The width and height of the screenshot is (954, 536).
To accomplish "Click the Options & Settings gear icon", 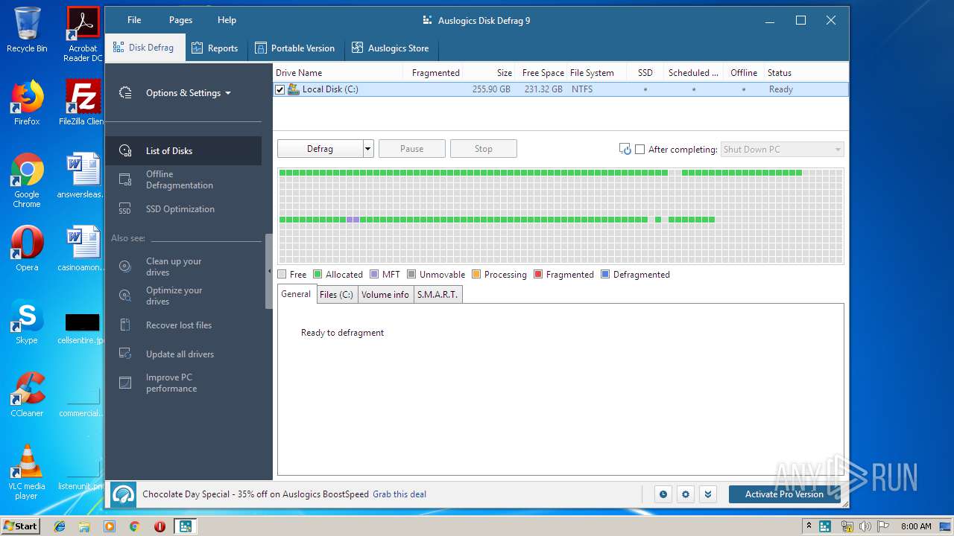I will tap(125, 93).
